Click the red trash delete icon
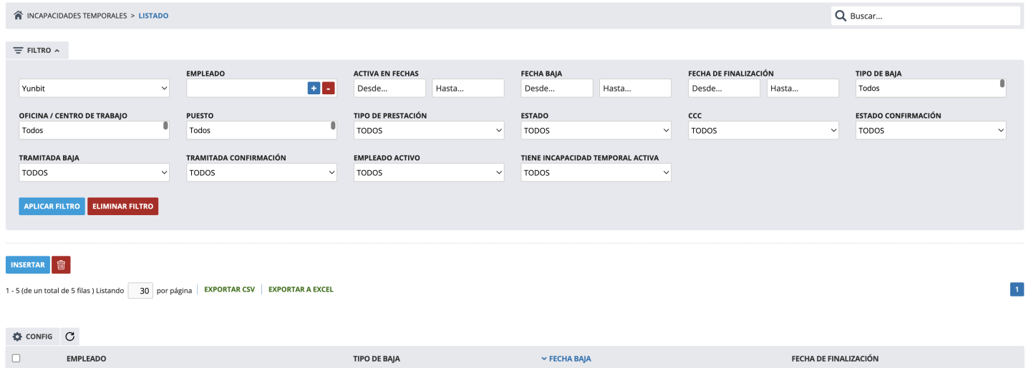The height and width of the screenshot is (368, 1031). (x=61, y=265)
